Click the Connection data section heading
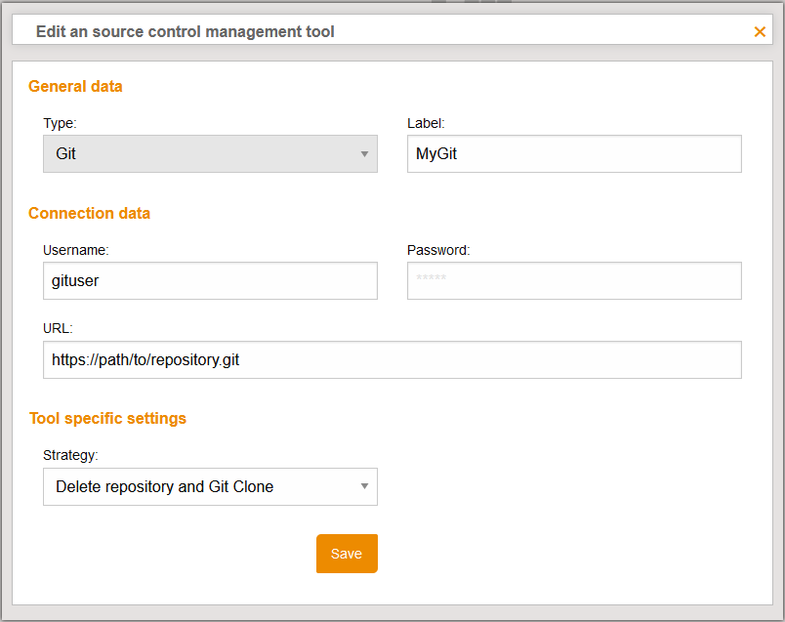 [x=89, y=213]
